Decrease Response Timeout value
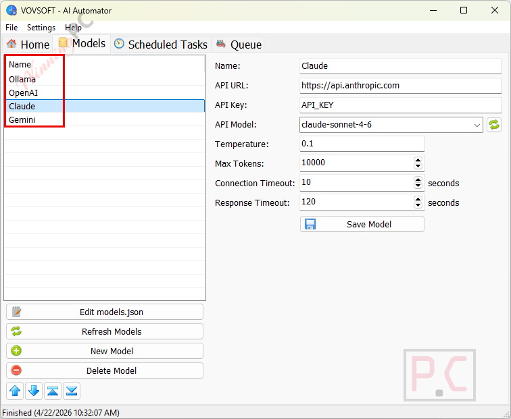The width and height of the screenshot is (511, 419). 418,205
